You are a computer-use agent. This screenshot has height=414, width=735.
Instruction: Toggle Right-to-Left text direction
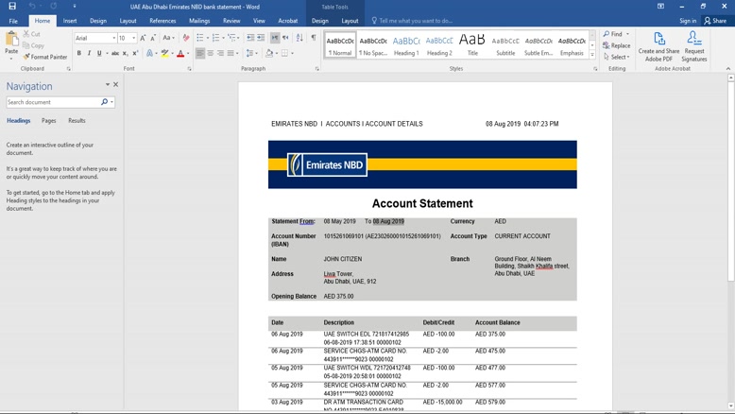(285, 38)
